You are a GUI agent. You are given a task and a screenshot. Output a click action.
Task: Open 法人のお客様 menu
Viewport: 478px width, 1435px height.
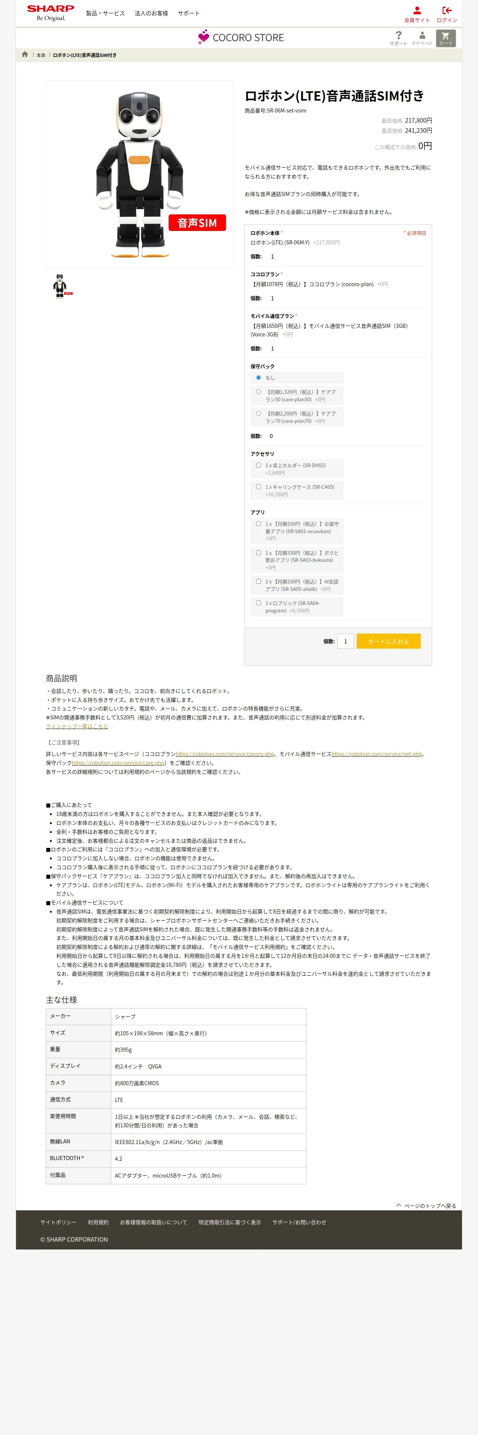[x=152, y=13]
